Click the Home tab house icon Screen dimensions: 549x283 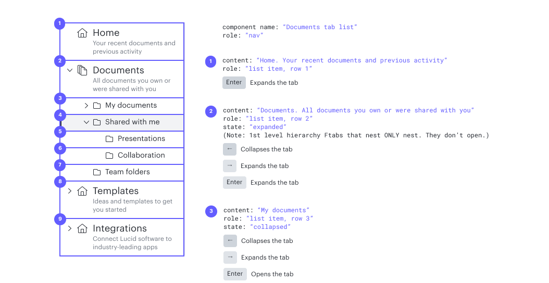(82, 33)
